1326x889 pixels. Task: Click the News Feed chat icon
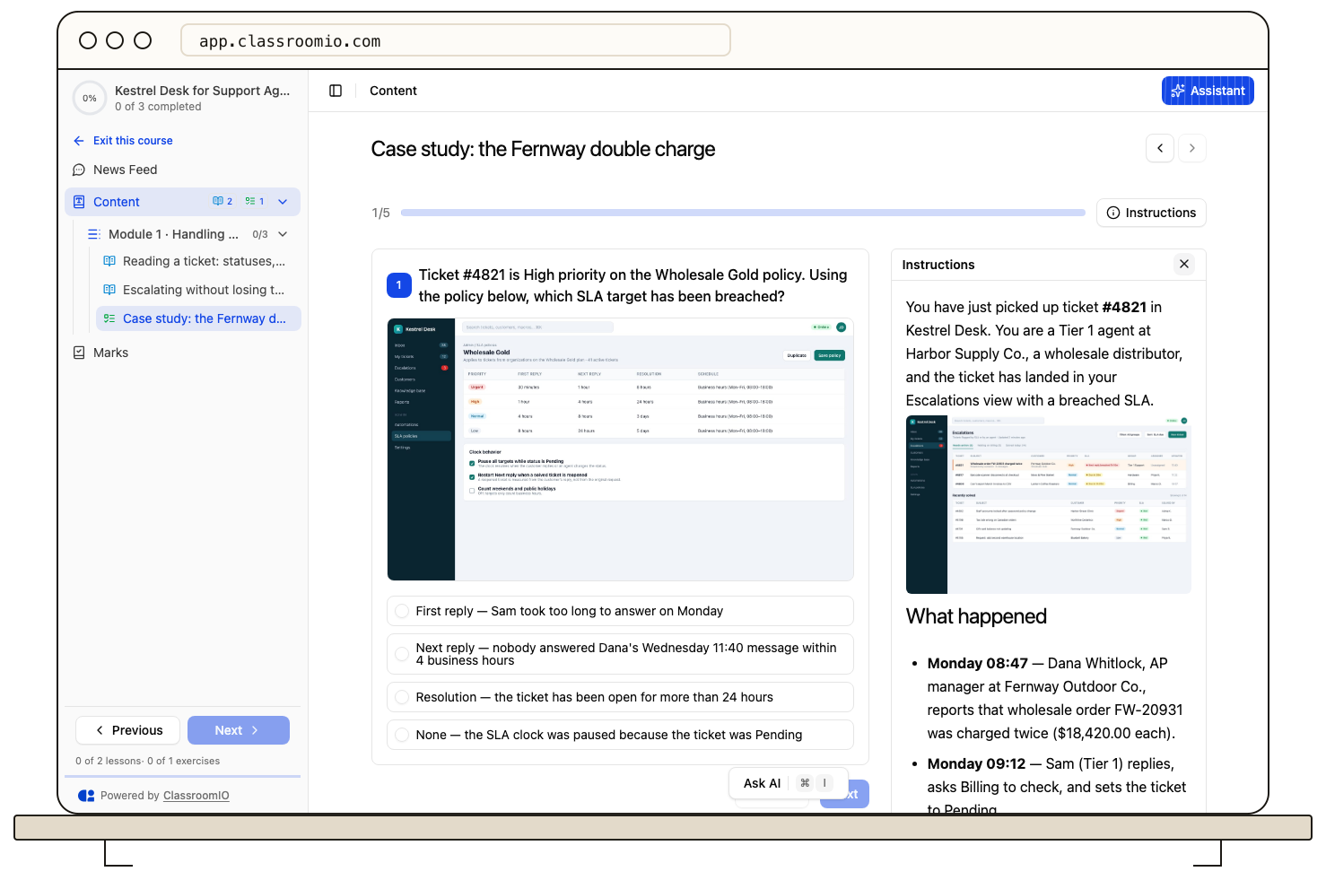coord(79,170)
